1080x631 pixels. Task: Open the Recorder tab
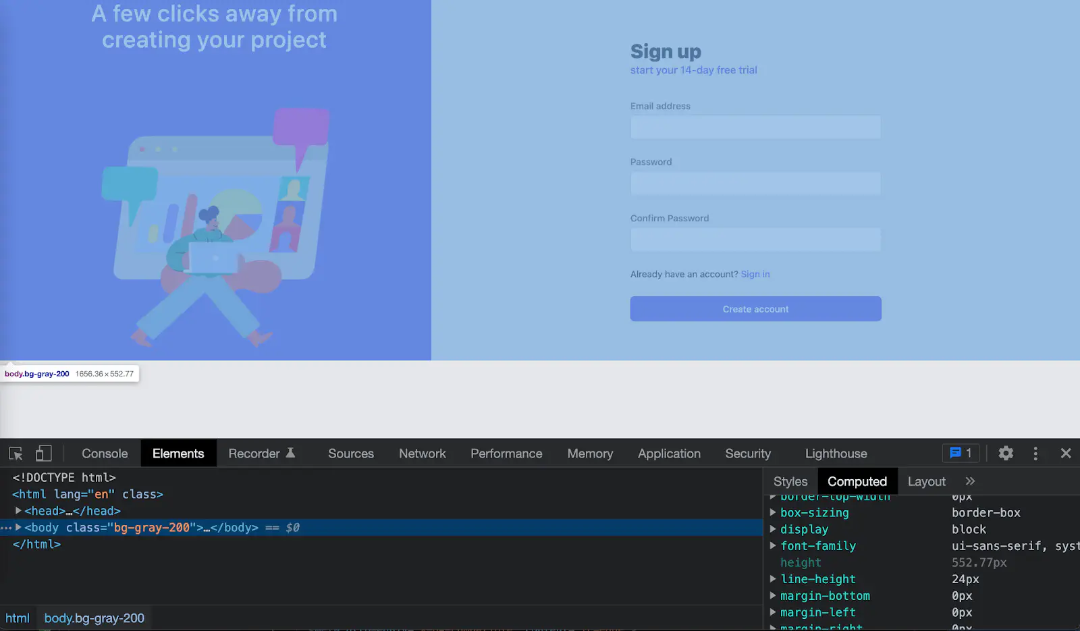[x=261, y=454]
